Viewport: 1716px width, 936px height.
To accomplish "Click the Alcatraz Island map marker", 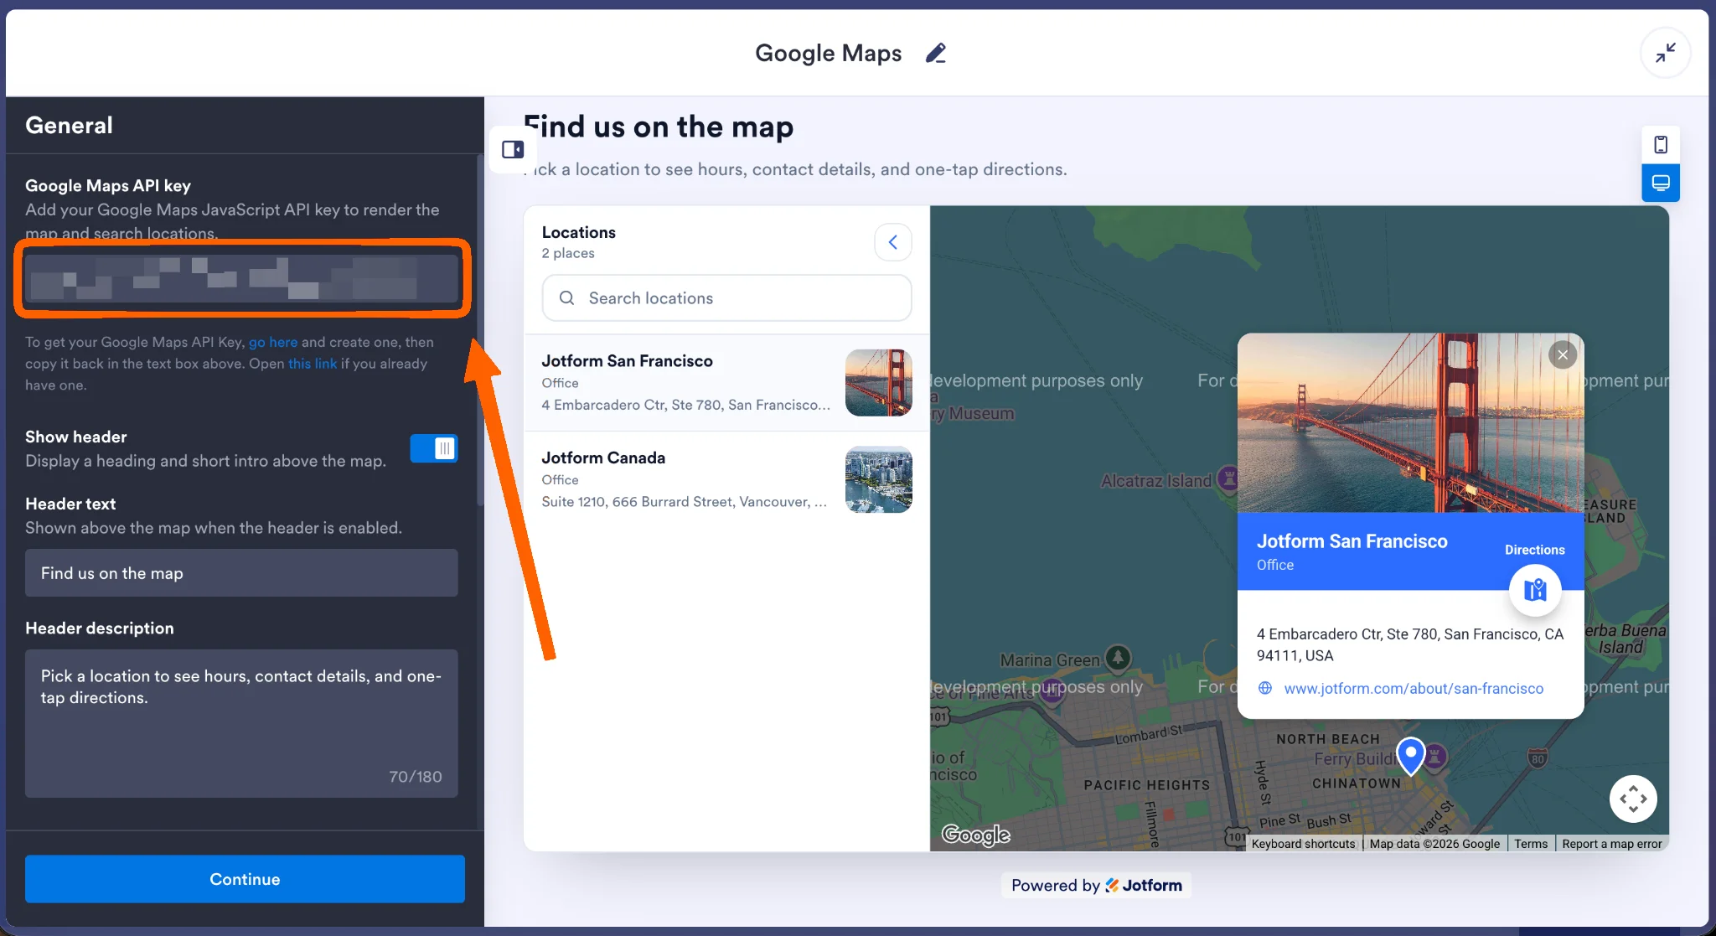I will (1228, 478).
